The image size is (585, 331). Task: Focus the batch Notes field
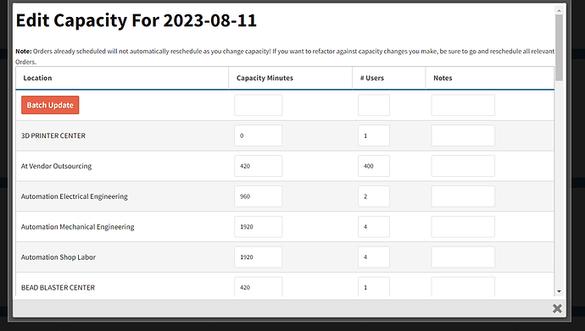(x=463, y=105)
